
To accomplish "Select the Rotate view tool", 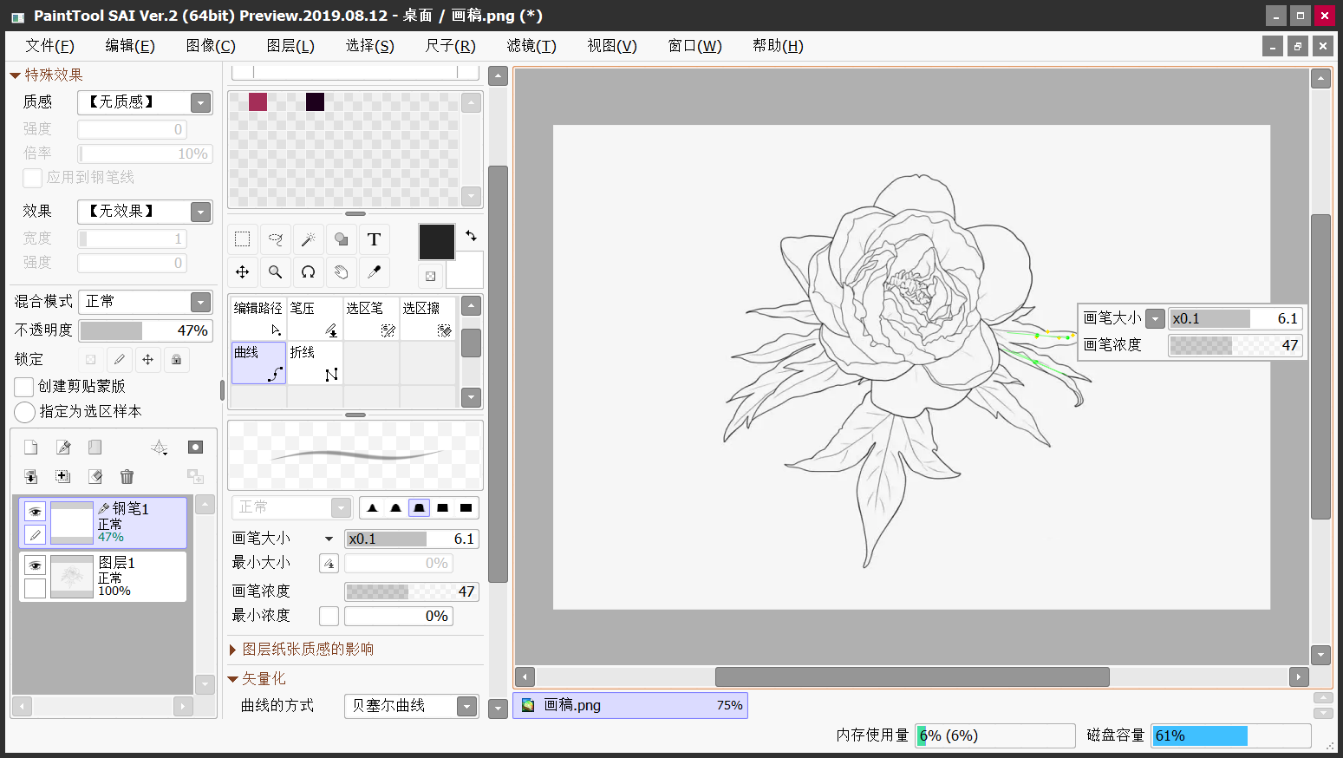I will [308, 272].
